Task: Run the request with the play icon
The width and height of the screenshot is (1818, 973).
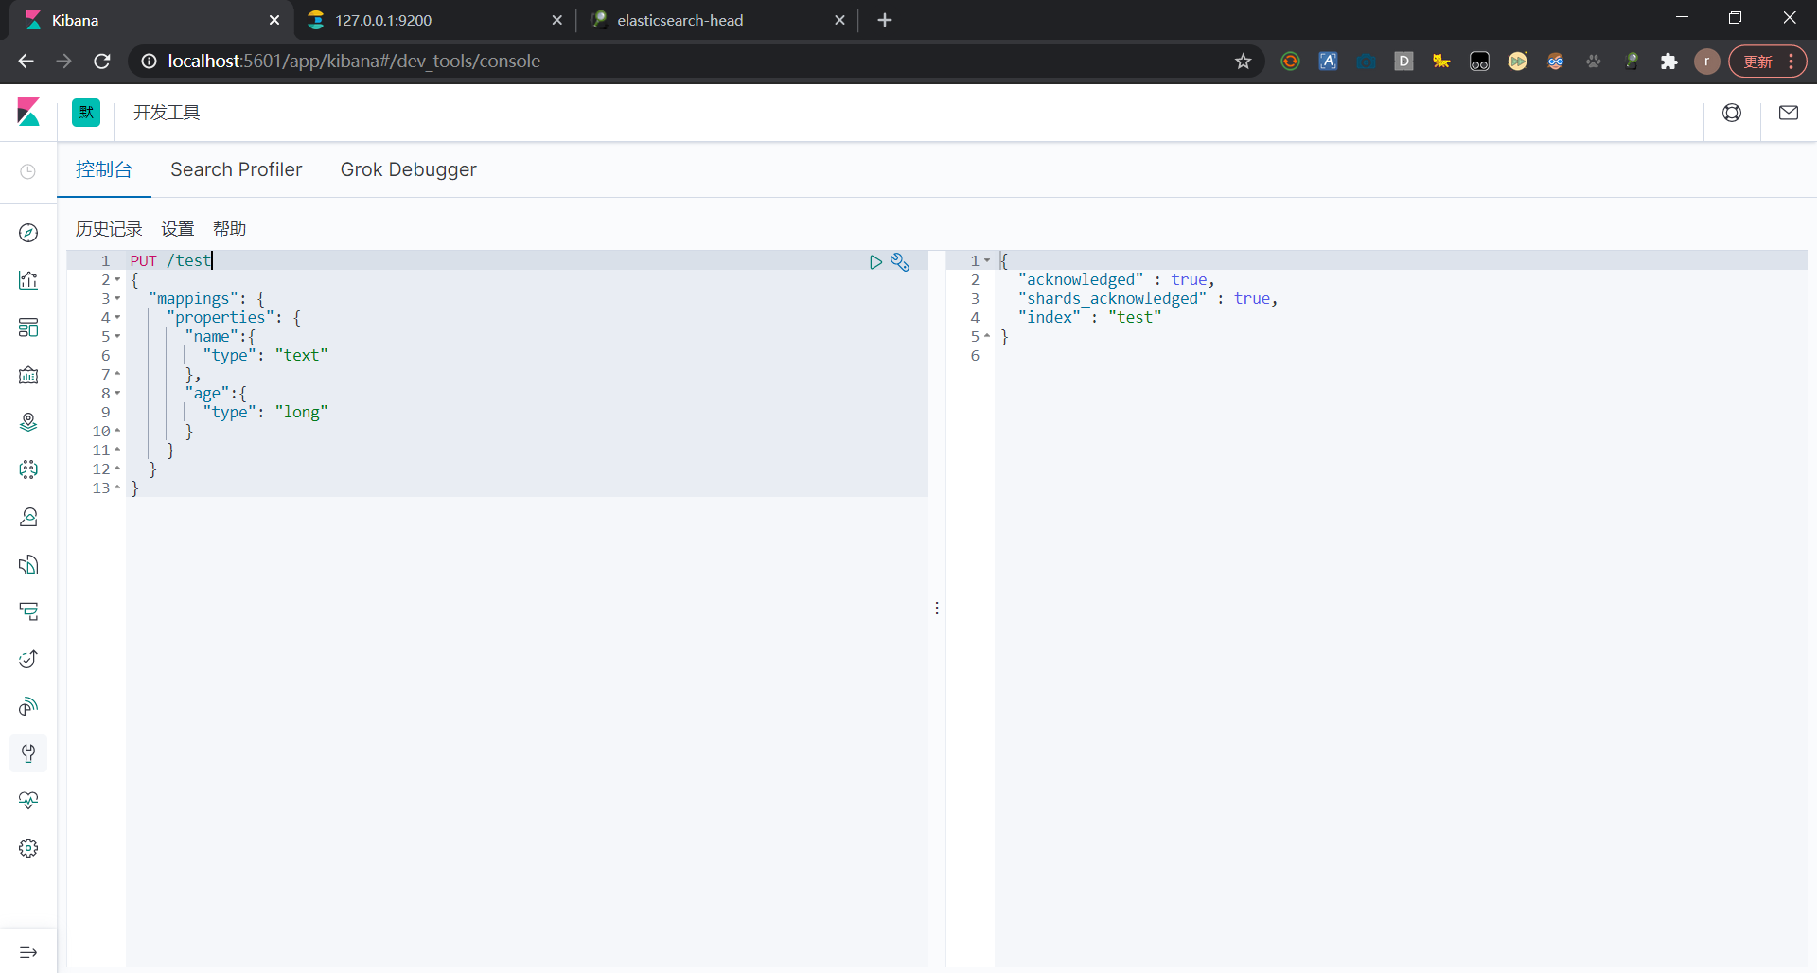Action: coord(875,262)
